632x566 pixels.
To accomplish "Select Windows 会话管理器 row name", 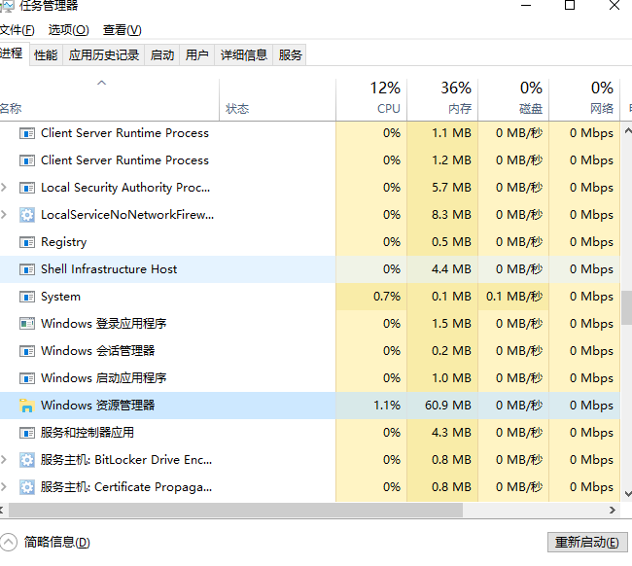I will click(98, 351).
